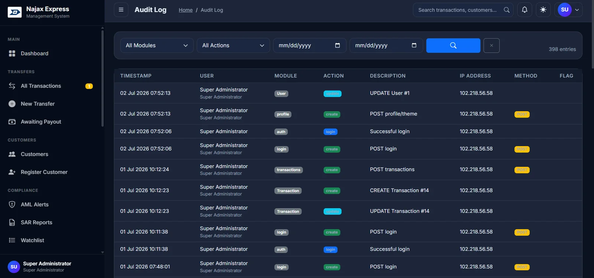594x278 pixels.
Task: Click the main page vertical scrollbar
Action: click(x=592, y=35)
